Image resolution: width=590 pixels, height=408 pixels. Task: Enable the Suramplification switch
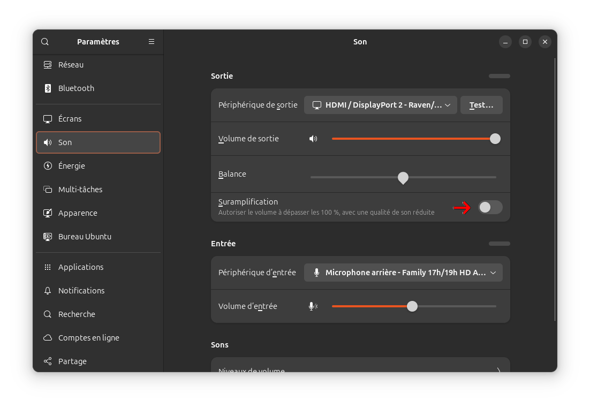click(490, 207)
